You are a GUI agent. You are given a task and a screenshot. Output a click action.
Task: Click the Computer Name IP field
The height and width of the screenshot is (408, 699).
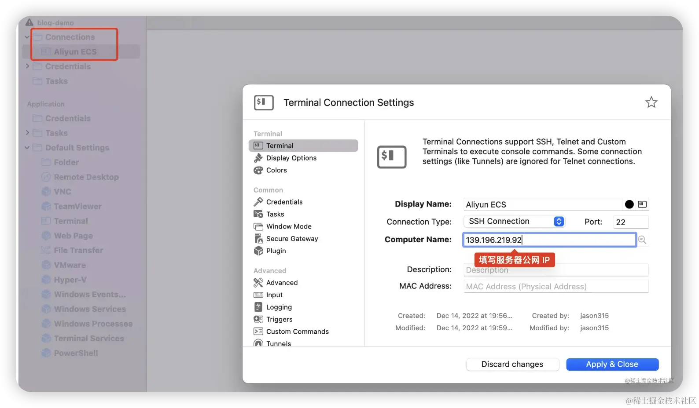(549, 240)
